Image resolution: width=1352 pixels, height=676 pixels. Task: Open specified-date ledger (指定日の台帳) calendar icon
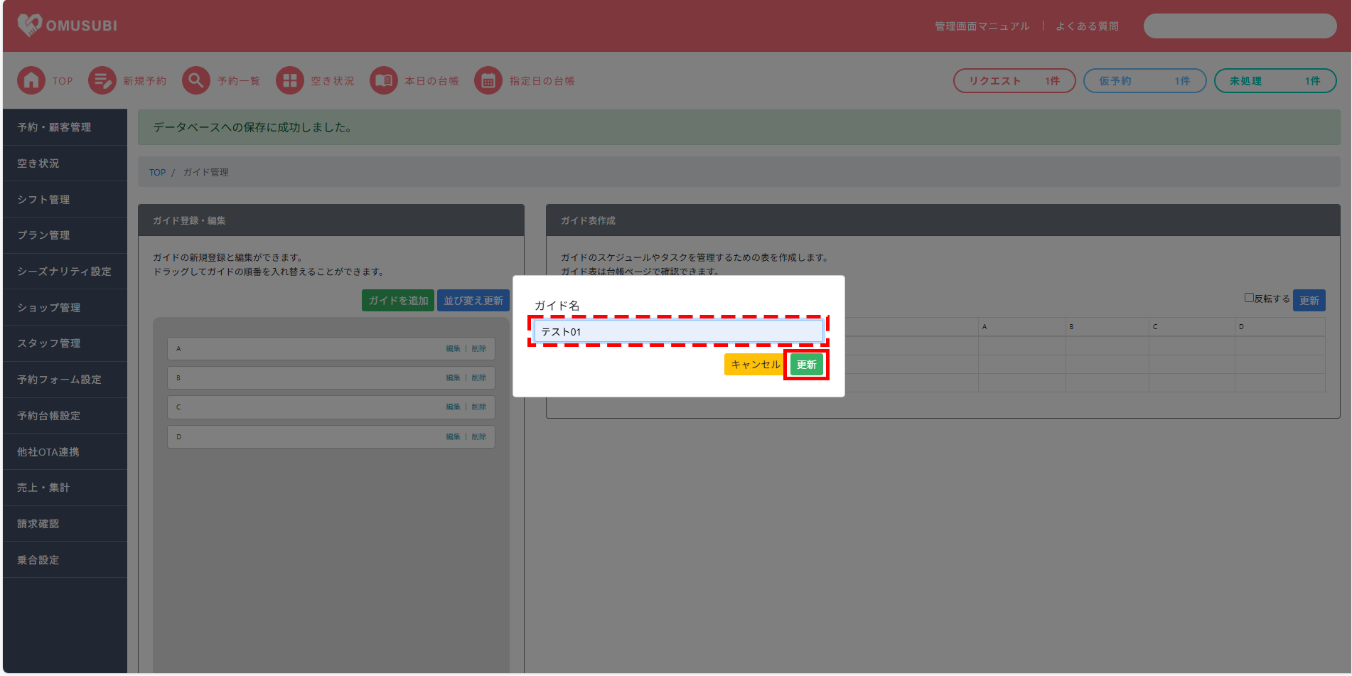coord(488,81)
